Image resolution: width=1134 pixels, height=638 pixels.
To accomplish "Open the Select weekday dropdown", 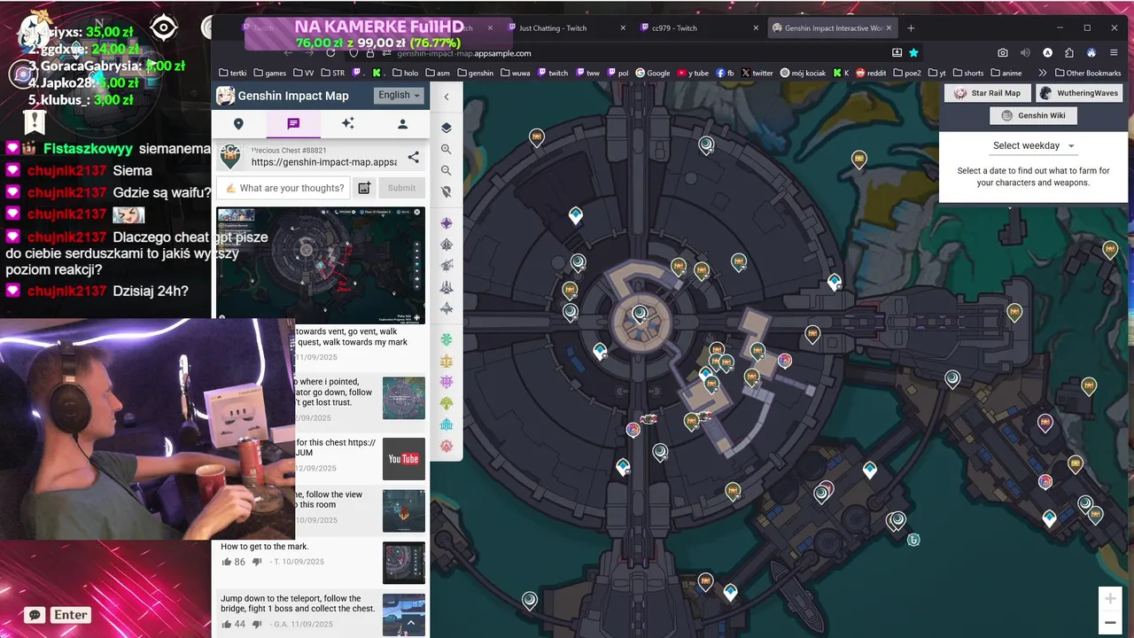I will tap(1033, 145).
